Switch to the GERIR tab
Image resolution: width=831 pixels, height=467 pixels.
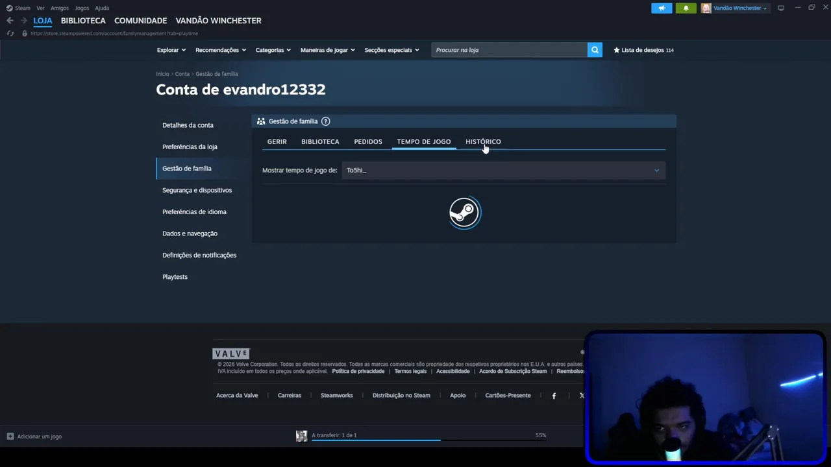click(277, 141)
